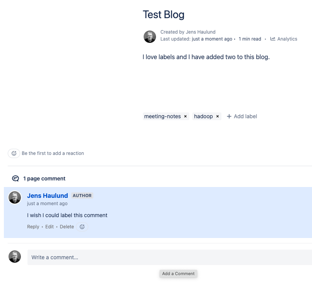Remove the hadoop label
312x289 pixels.
[218, 116]
